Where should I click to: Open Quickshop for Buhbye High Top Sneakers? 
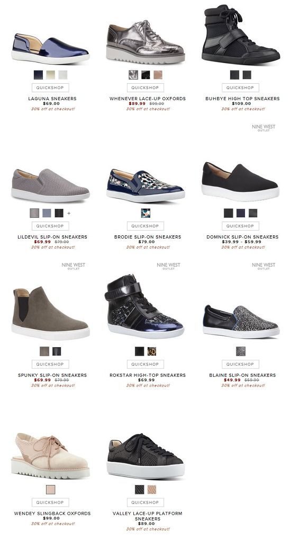[x=240, y=87]
